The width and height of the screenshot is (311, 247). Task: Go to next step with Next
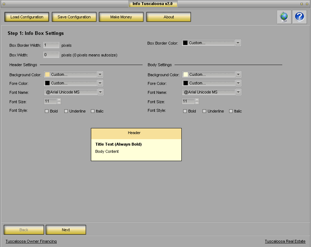coord(66,230)
